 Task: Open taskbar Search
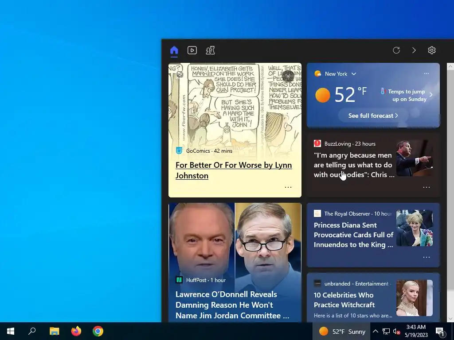click(32, 331)
